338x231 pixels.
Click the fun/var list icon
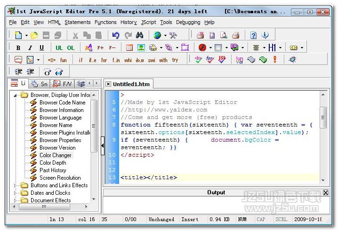click(x=240, y=59)
